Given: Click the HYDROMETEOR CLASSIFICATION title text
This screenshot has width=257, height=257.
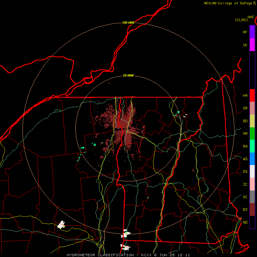Looking at the screenshot, I should (100, 255).
